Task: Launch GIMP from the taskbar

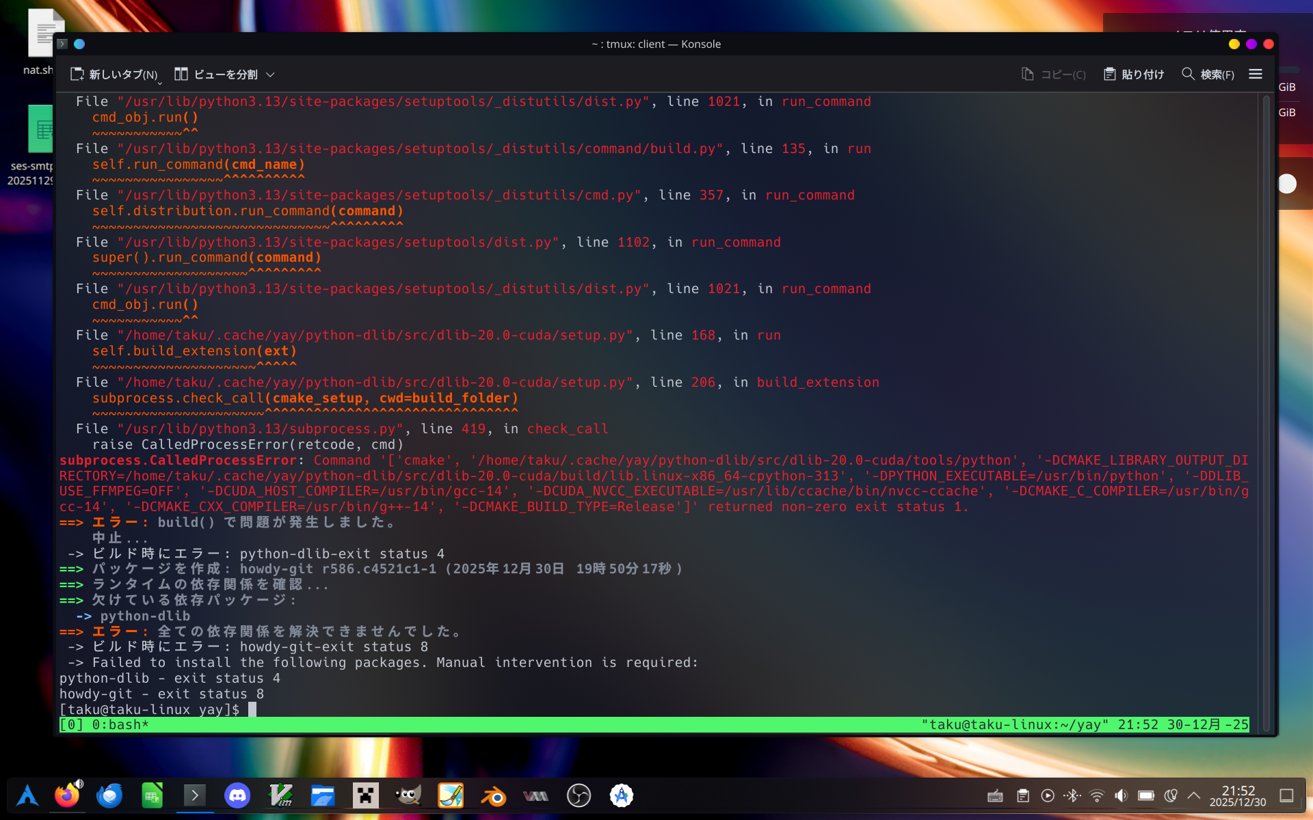Action: pyautogui.click(x=408, y=795)
